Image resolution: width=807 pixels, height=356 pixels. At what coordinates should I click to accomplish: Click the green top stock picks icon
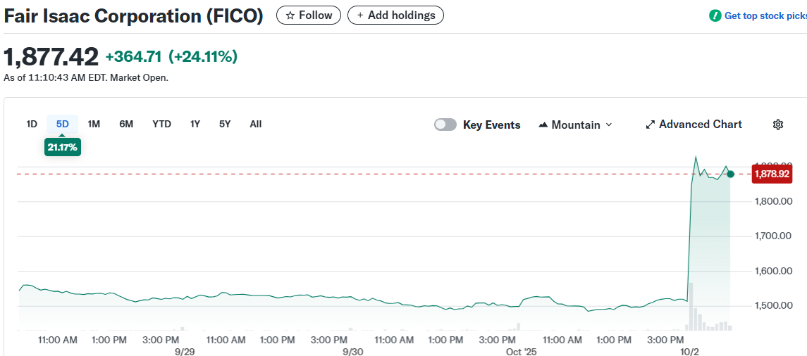tap(715, 15)
